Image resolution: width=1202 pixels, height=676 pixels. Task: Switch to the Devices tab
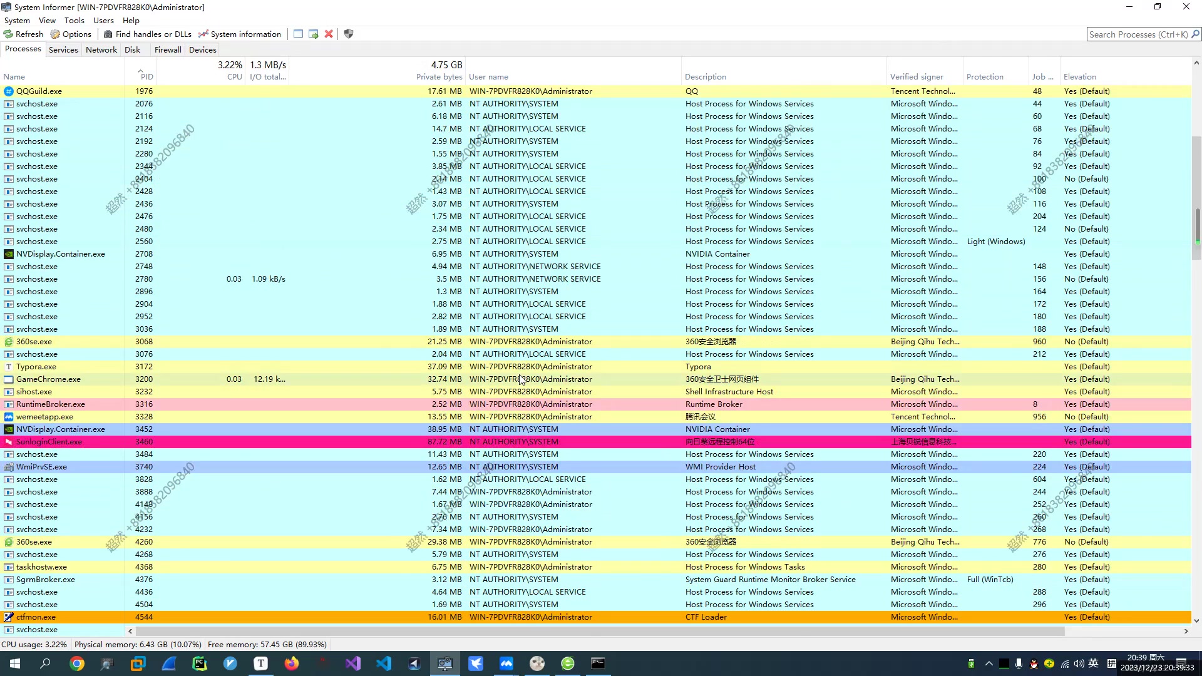[x=203, y=49]
